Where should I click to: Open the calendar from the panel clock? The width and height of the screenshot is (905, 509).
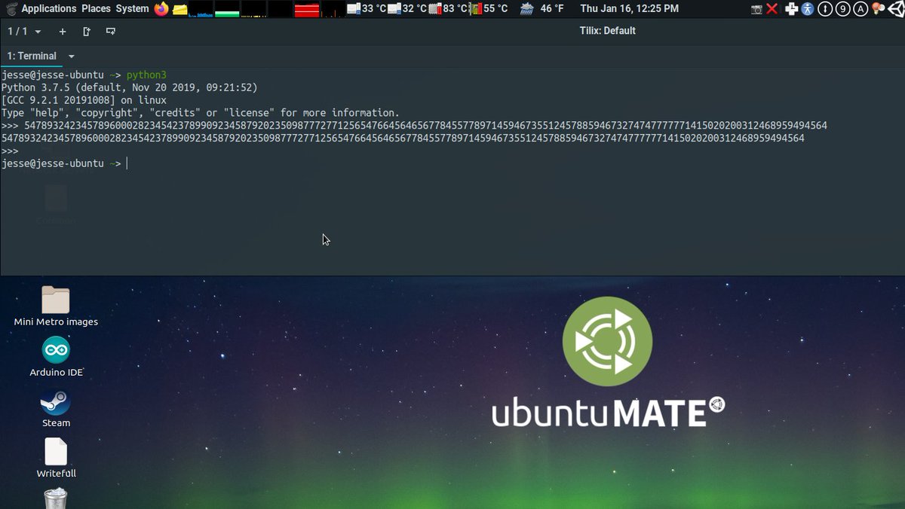click(629, 9)
